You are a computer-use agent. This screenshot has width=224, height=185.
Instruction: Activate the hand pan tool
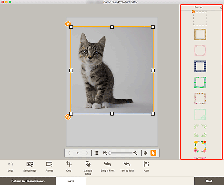click(x=146, y=153)
